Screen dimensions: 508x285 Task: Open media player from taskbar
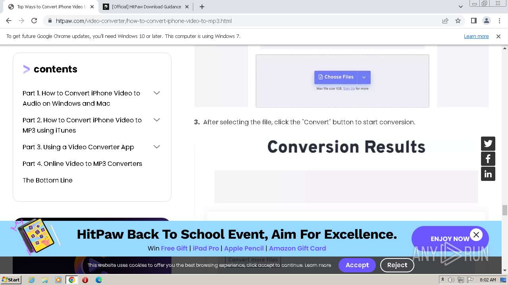(58, 280)
